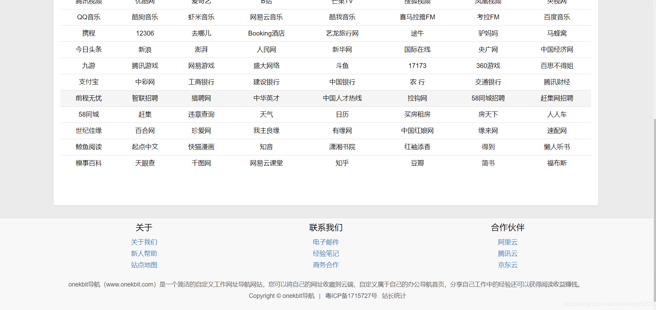This screenshot has width=656, height=310.
Task: Click 腾讯财经 link
Action: point(557,82)
